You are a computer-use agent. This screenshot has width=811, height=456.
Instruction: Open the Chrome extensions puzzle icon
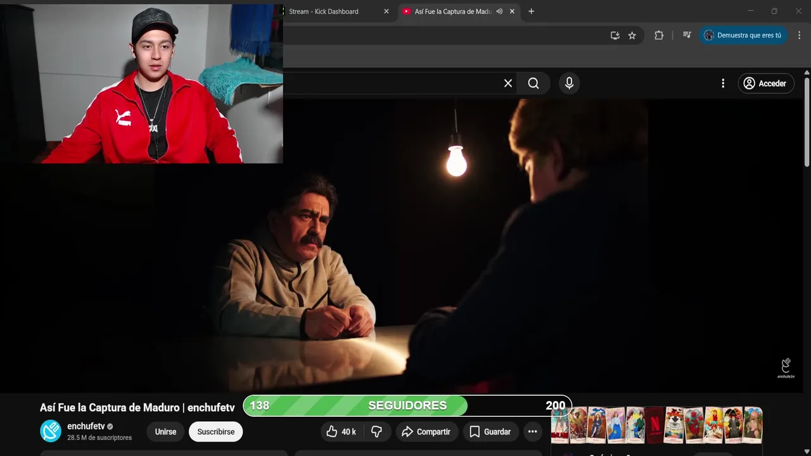[659, 35]
